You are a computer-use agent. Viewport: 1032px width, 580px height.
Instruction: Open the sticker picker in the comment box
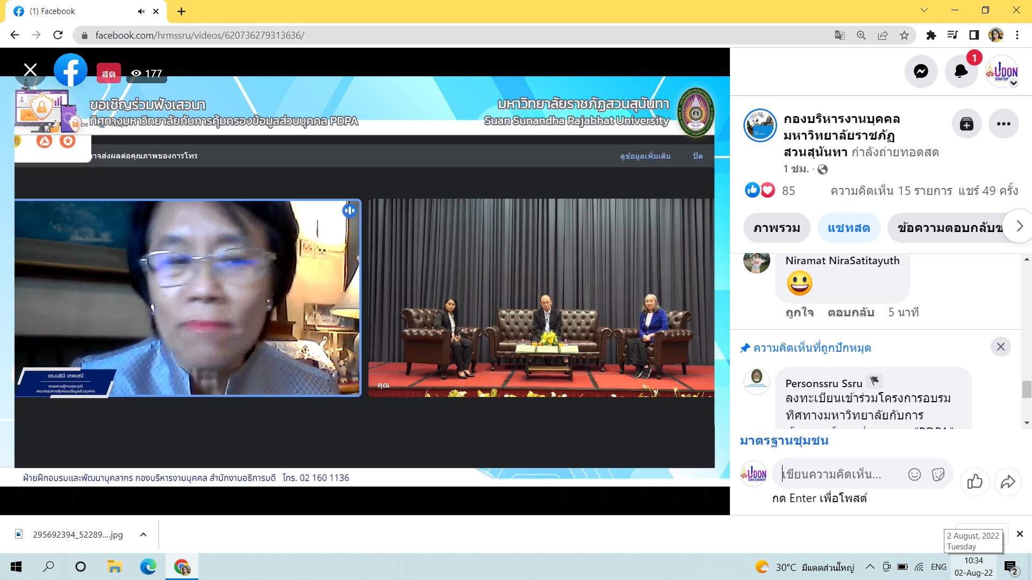point(938,474)
